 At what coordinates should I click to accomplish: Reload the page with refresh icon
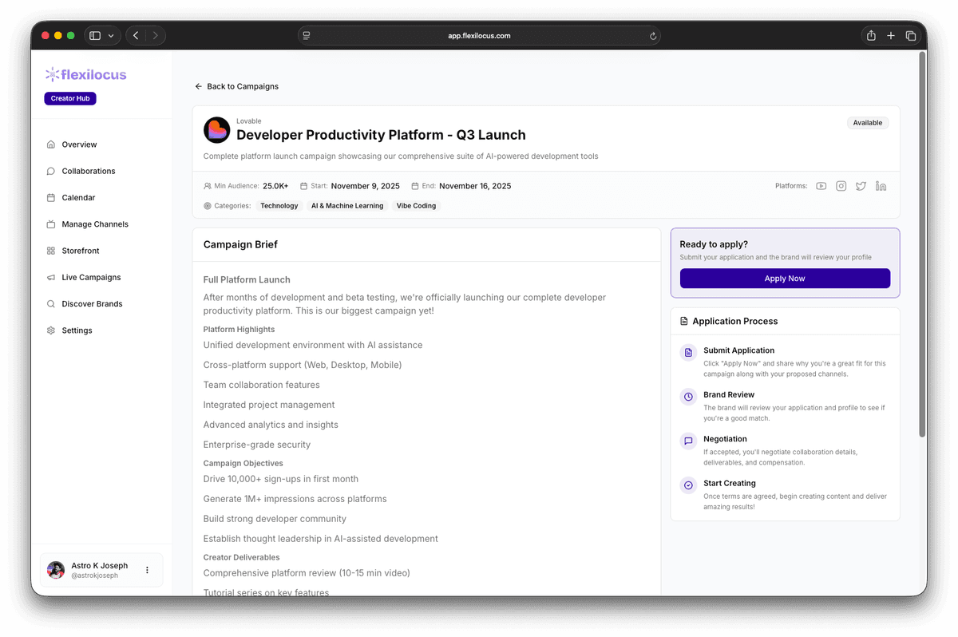(653, 36)
